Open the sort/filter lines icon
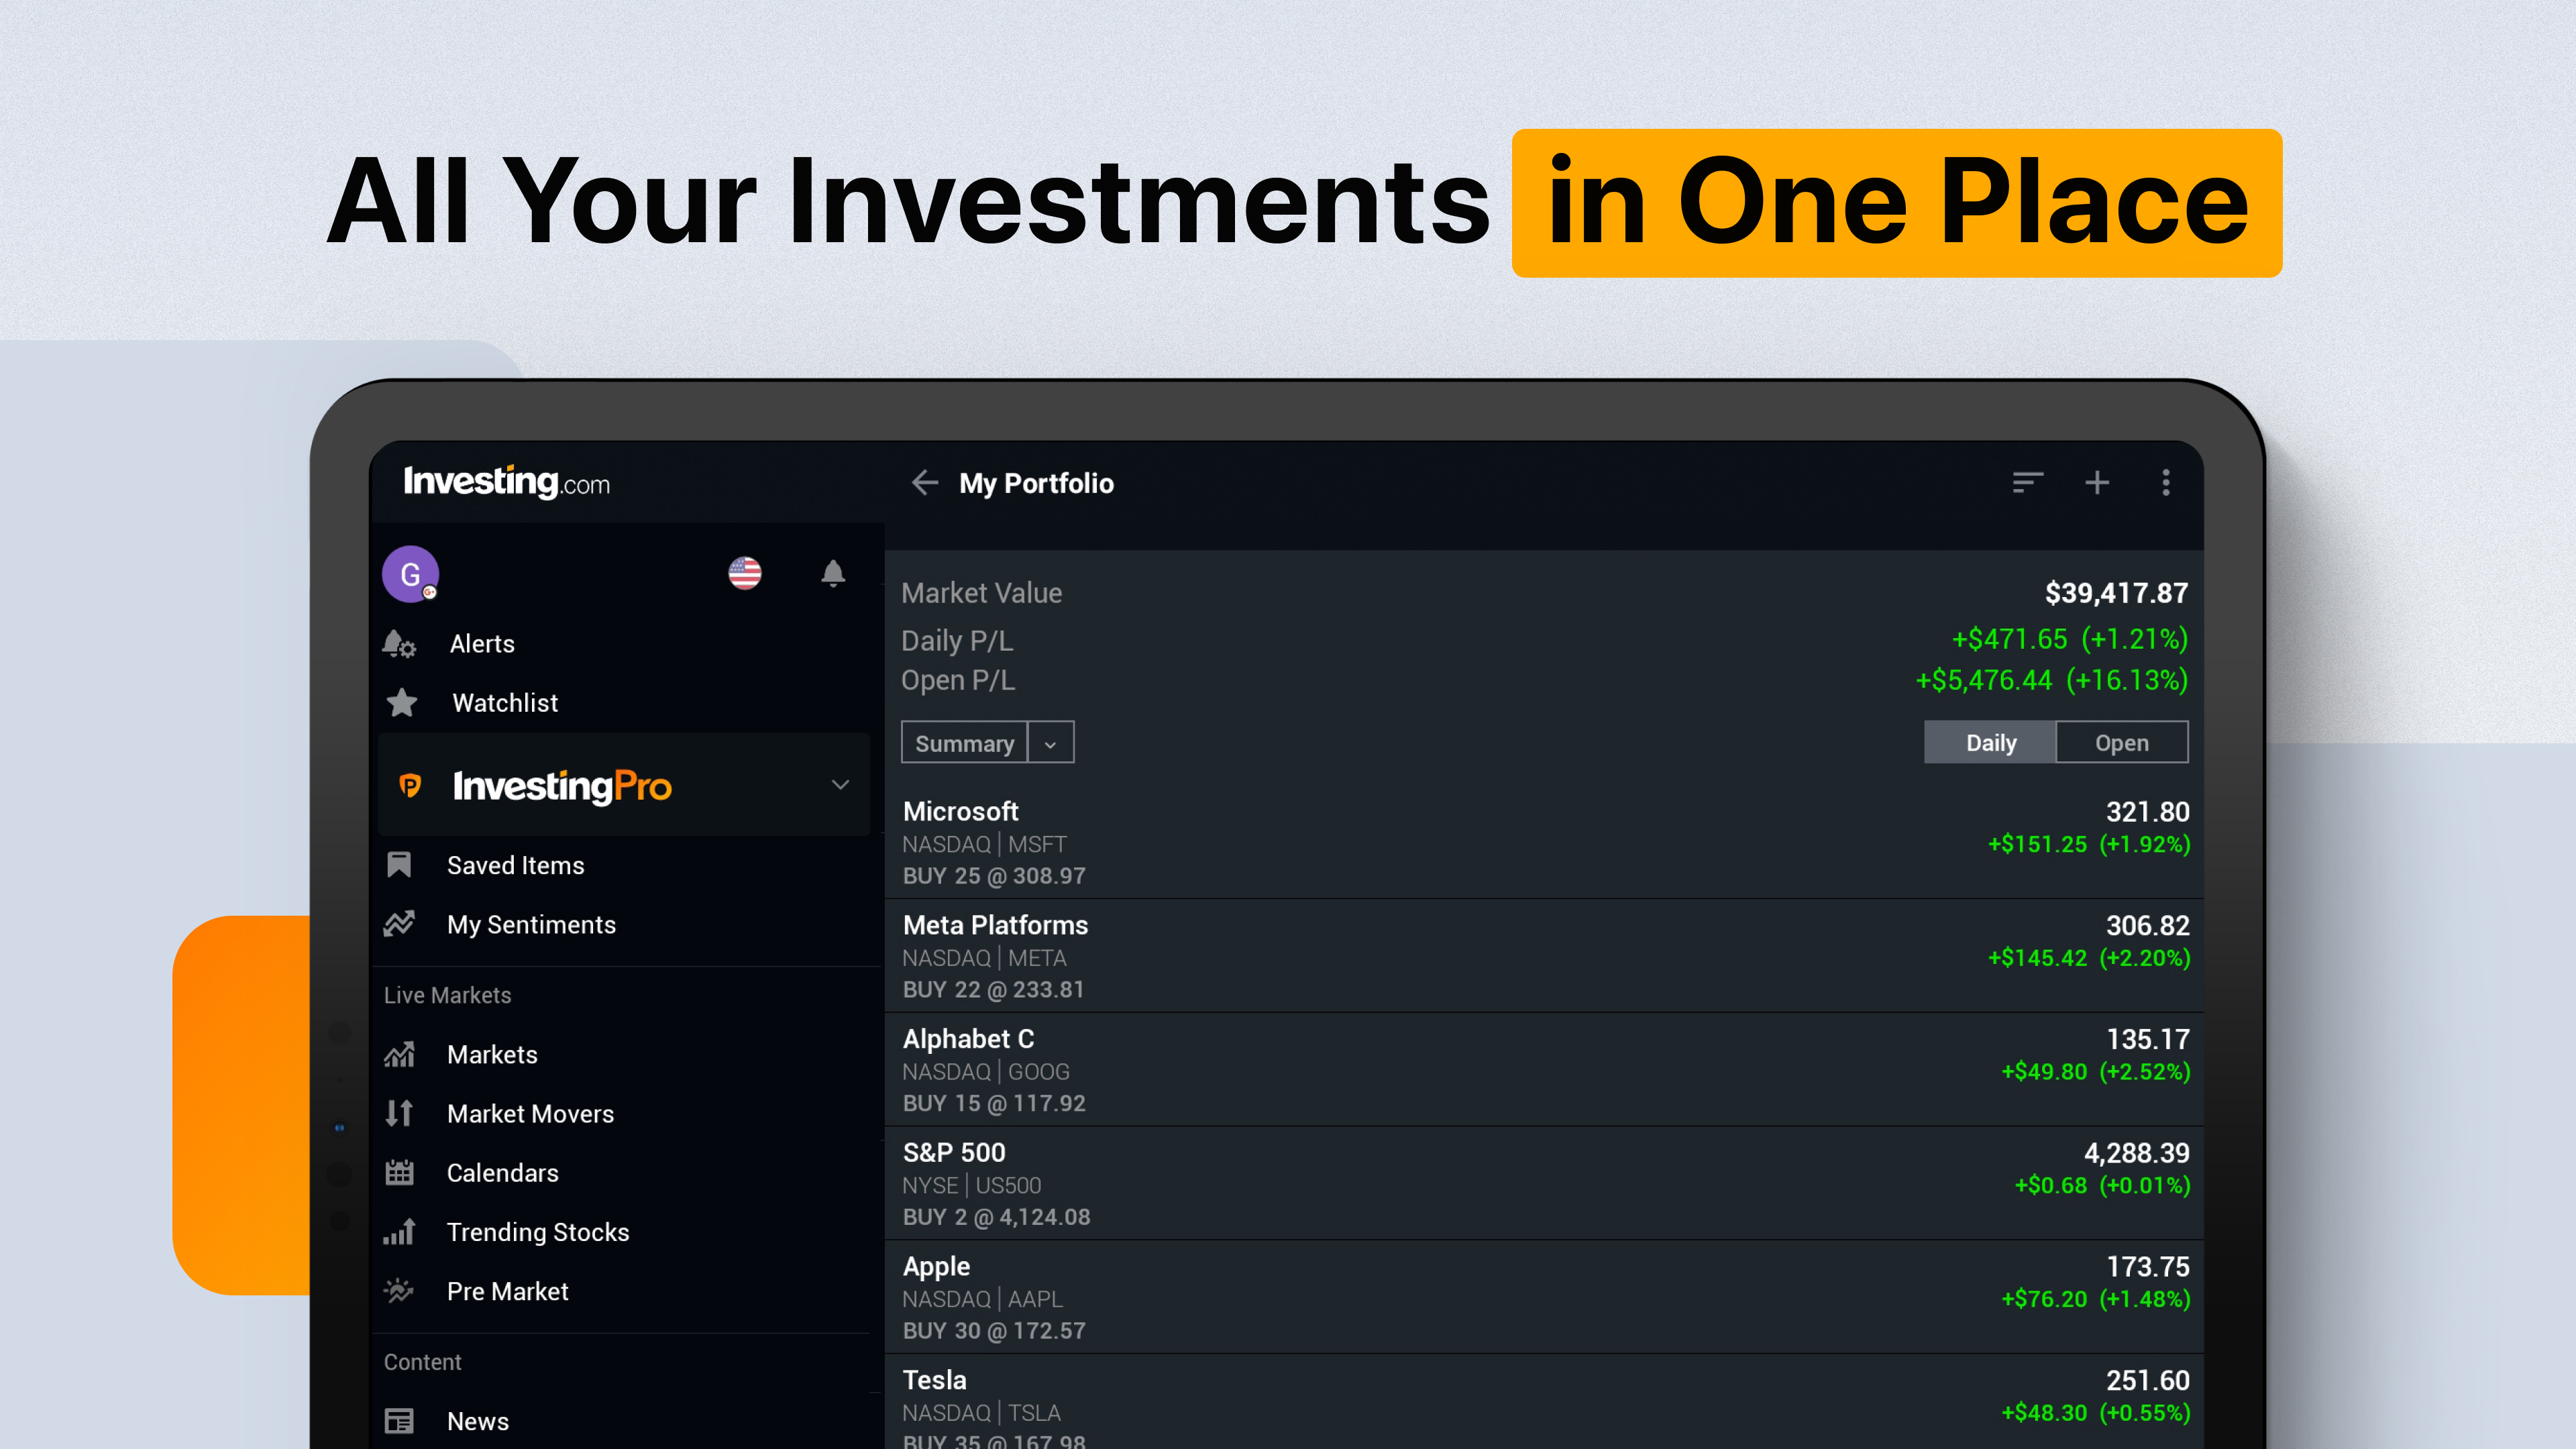 coord(2027,483)
